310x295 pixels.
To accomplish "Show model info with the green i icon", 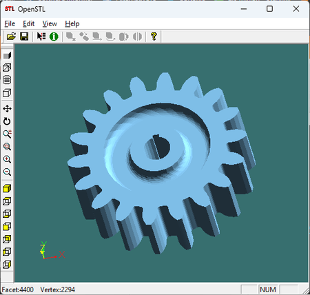I will pos(54,37).
